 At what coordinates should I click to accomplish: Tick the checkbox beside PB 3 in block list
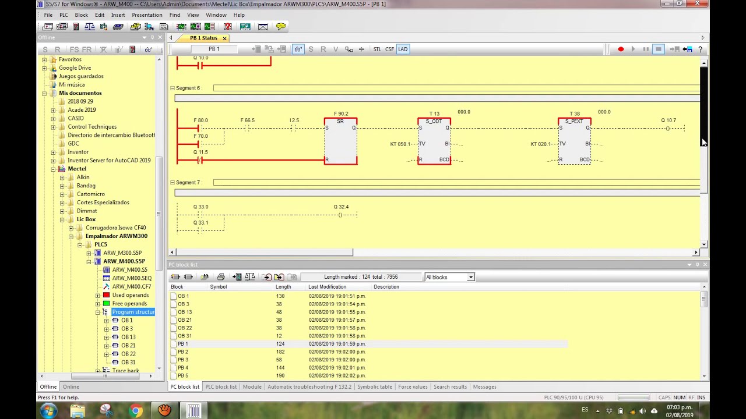[x=174, y=360]
